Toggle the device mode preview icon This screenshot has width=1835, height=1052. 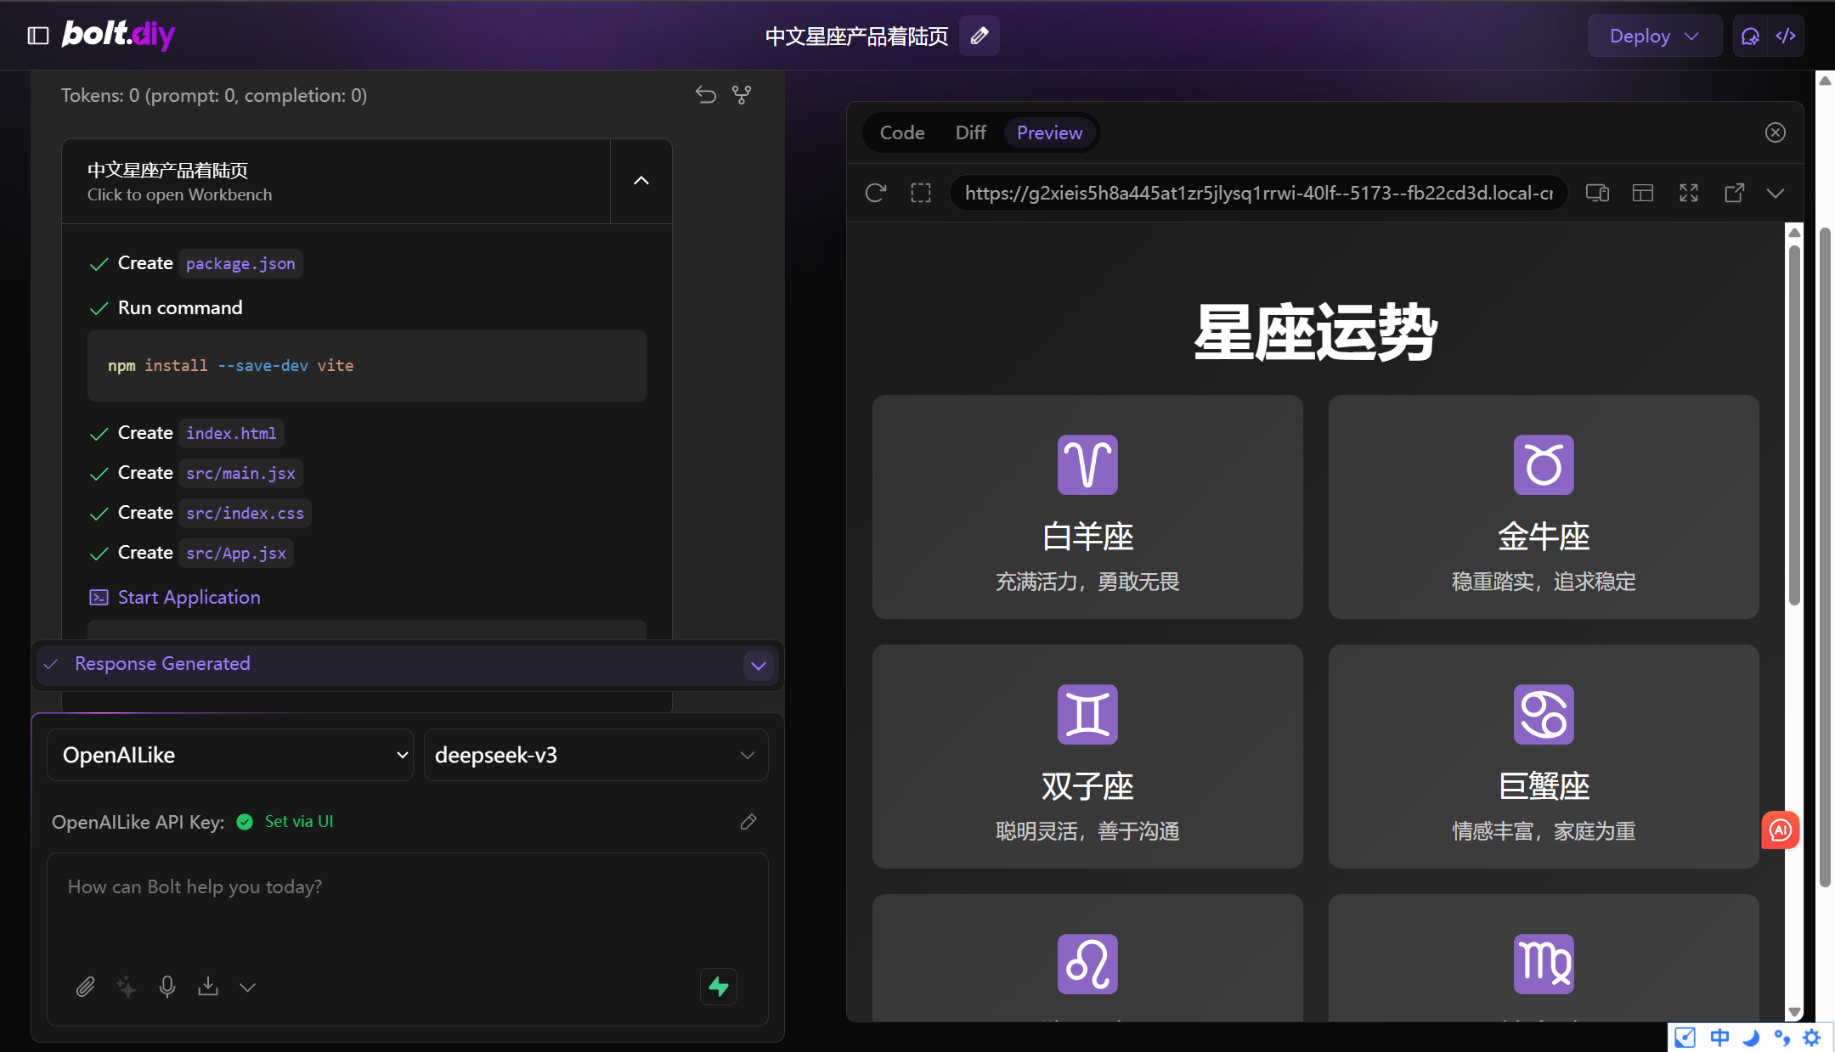point(1597,193)
